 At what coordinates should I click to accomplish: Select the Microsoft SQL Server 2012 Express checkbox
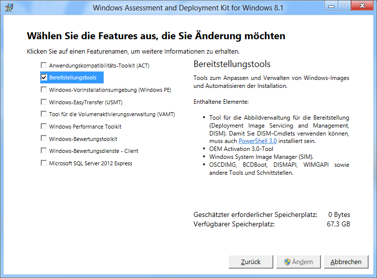(x=44, y=163)
